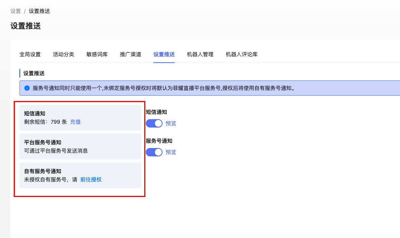Switch to the 活动分类 tab
The width and height of the screenshot is (400, 238).
click(64, 54)
